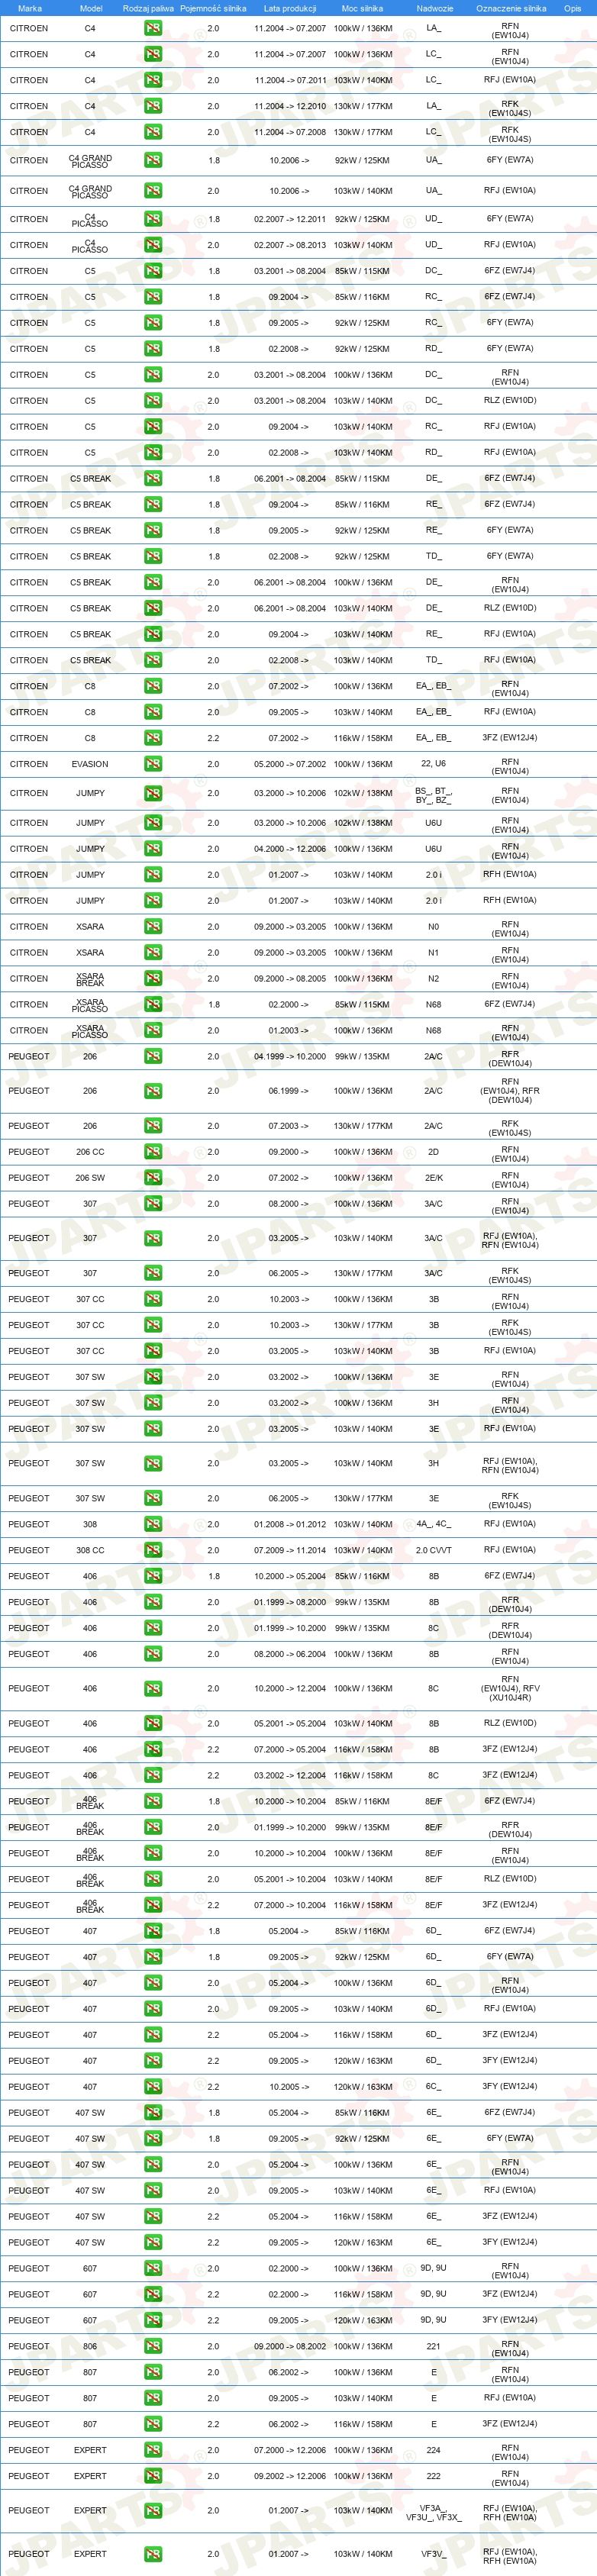Click the '222' body code cell
Screen dimensions: 597x2576
[433, 2476]
